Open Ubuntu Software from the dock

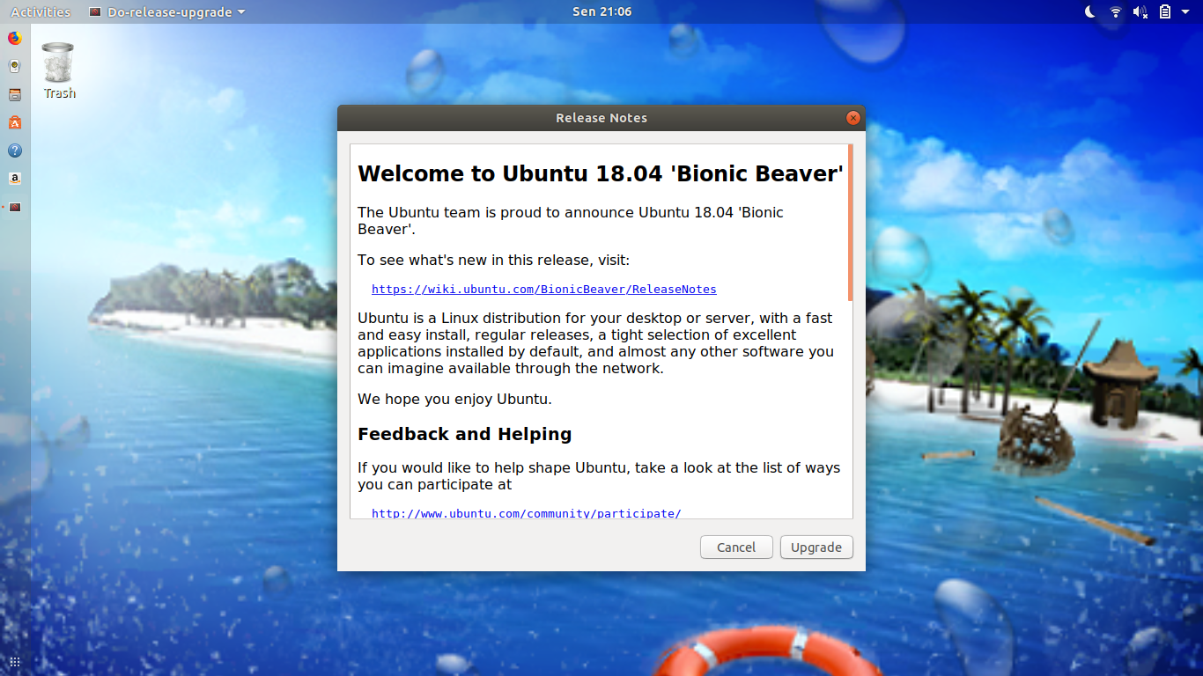14,122
